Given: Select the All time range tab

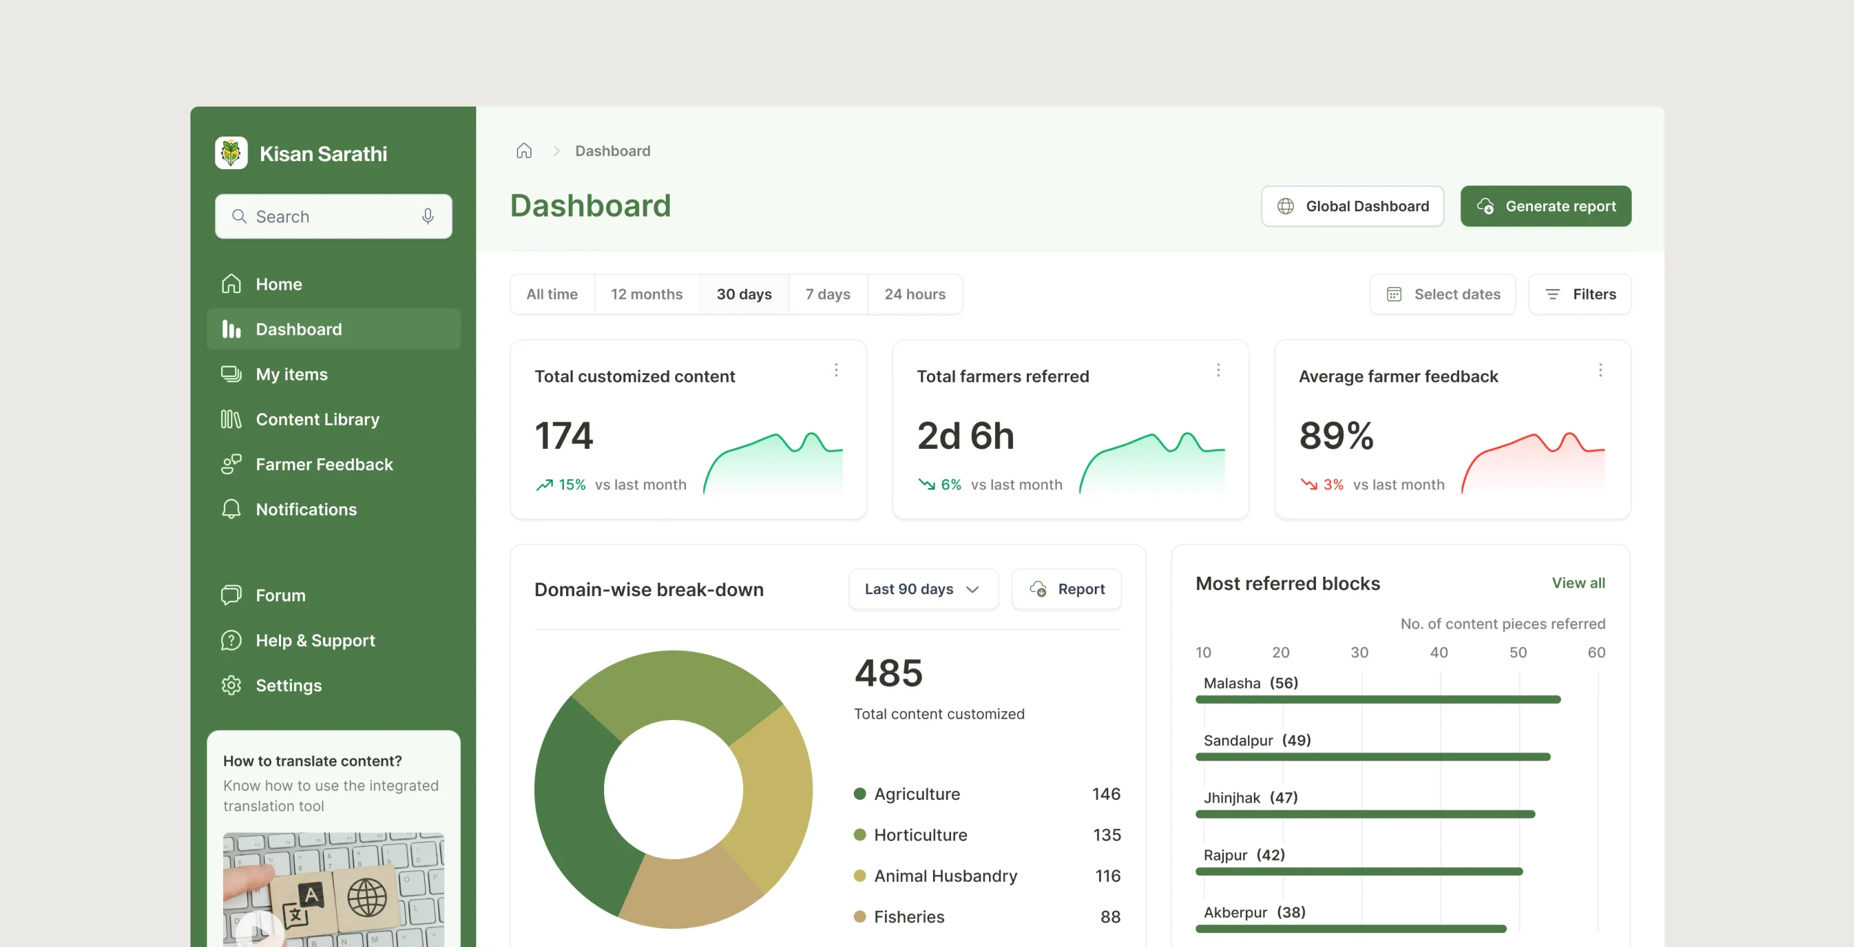Looking at the screenshot, I should coord(551,294).
